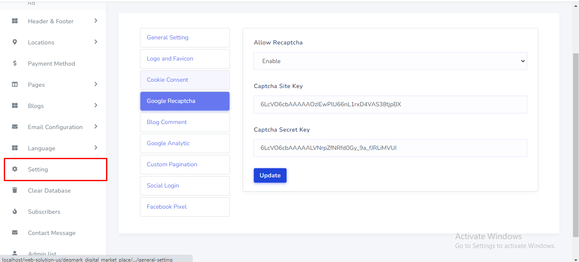Open the Allow Recaptcha dropdown
The width and height of the screenshot is (579, 262).
[390, 61]
